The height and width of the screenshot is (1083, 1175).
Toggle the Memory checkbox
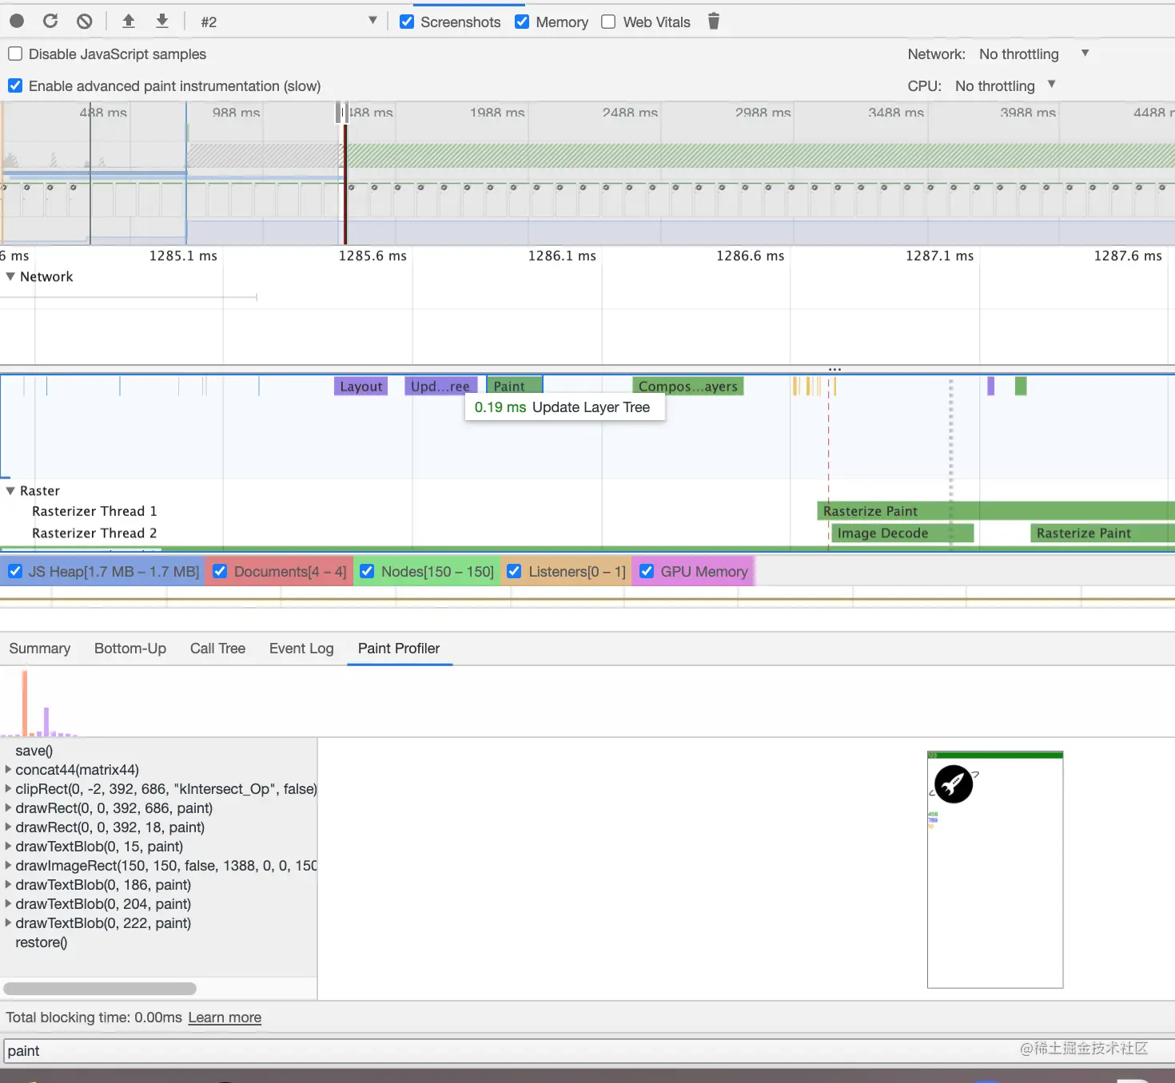click(x=522, y=22)
